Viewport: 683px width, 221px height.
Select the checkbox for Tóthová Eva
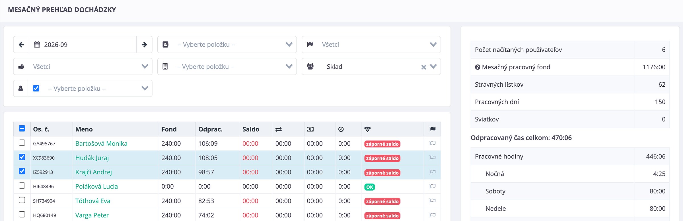(22, 200)
